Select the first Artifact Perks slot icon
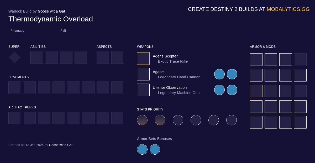Screen dimensions: 315x163 15,118
